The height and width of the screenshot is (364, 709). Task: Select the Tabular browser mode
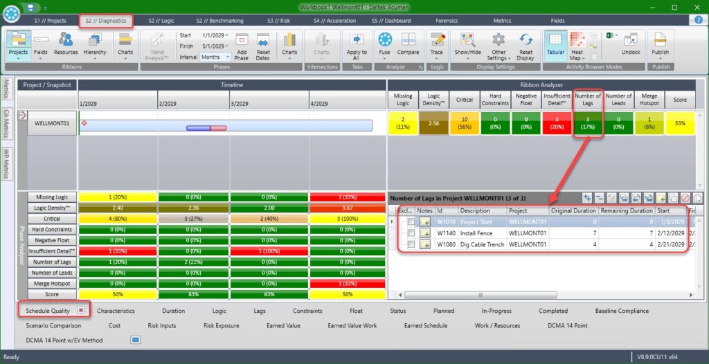(555, 44)
